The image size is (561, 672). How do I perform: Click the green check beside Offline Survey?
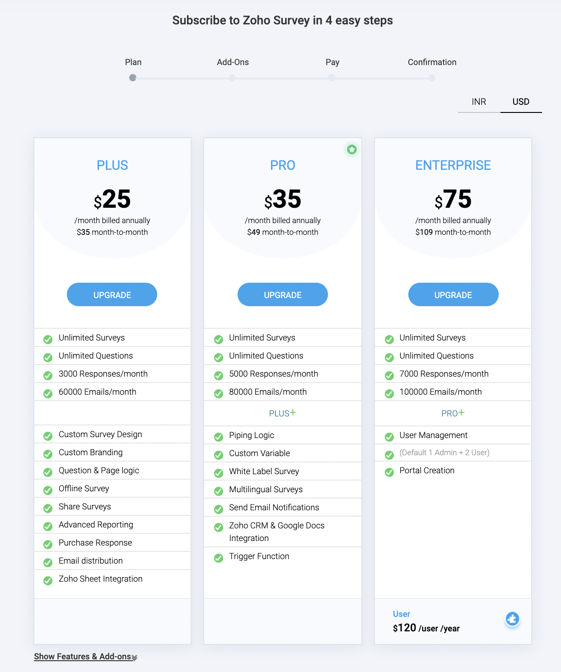(x=48, y=490)
